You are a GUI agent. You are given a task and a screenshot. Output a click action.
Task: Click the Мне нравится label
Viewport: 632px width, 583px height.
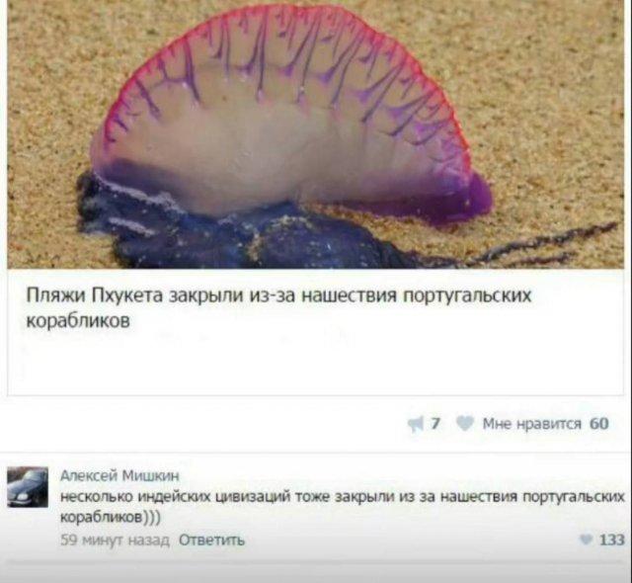tap(532, 424)
